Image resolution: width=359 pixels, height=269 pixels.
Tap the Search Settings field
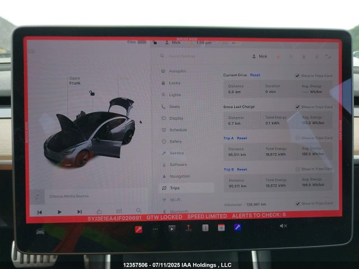pyautogui.click(x=182, y=56)
